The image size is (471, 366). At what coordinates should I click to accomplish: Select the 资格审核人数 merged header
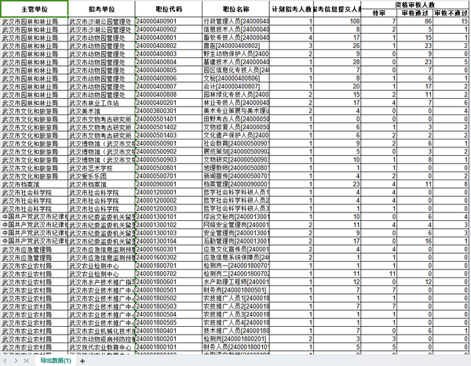(414, 5)
